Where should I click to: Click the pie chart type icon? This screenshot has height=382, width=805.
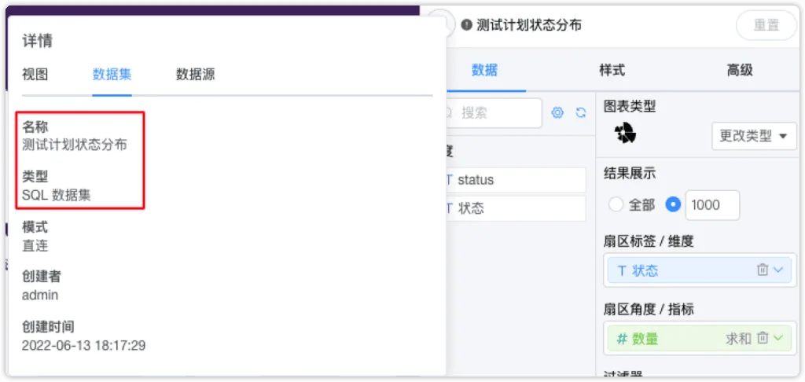[625, 133]
